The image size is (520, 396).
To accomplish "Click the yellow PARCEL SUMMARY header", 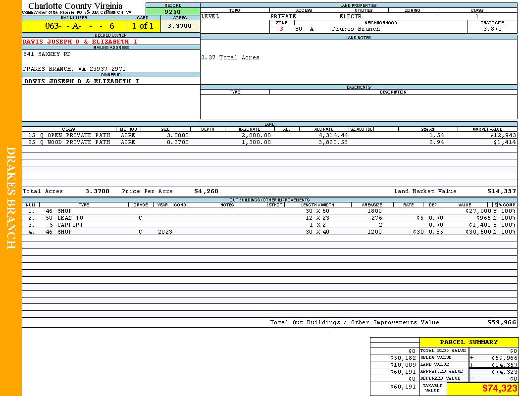I will 468,342.
